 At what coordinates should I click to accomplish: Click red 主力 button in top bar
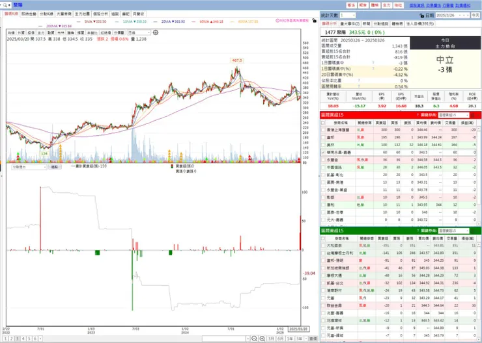pyautogui.click(x=386, y=5)
